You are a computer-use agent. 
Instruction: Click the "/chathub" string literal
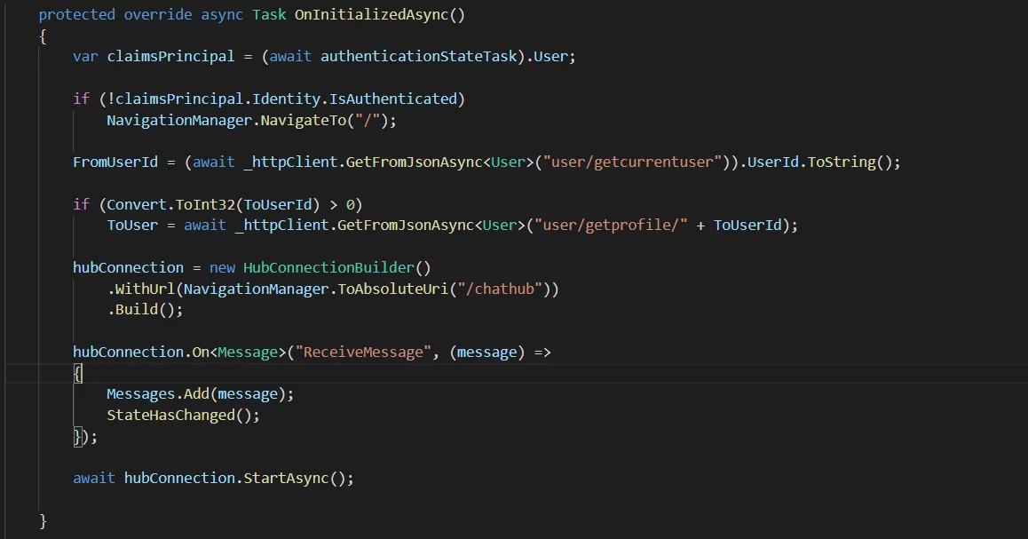pos(500,289)
